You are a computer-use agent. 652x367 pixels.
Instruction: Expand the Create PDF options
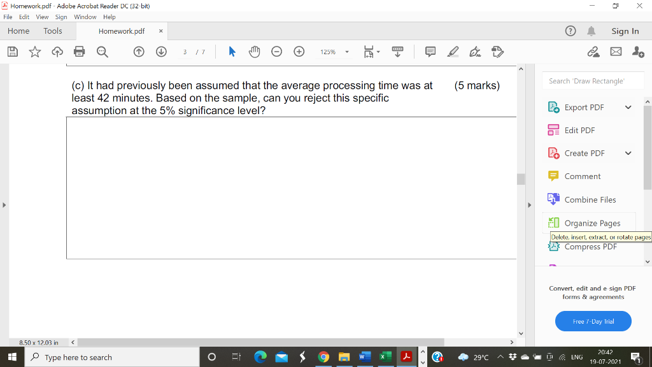(x=628, y=153)
